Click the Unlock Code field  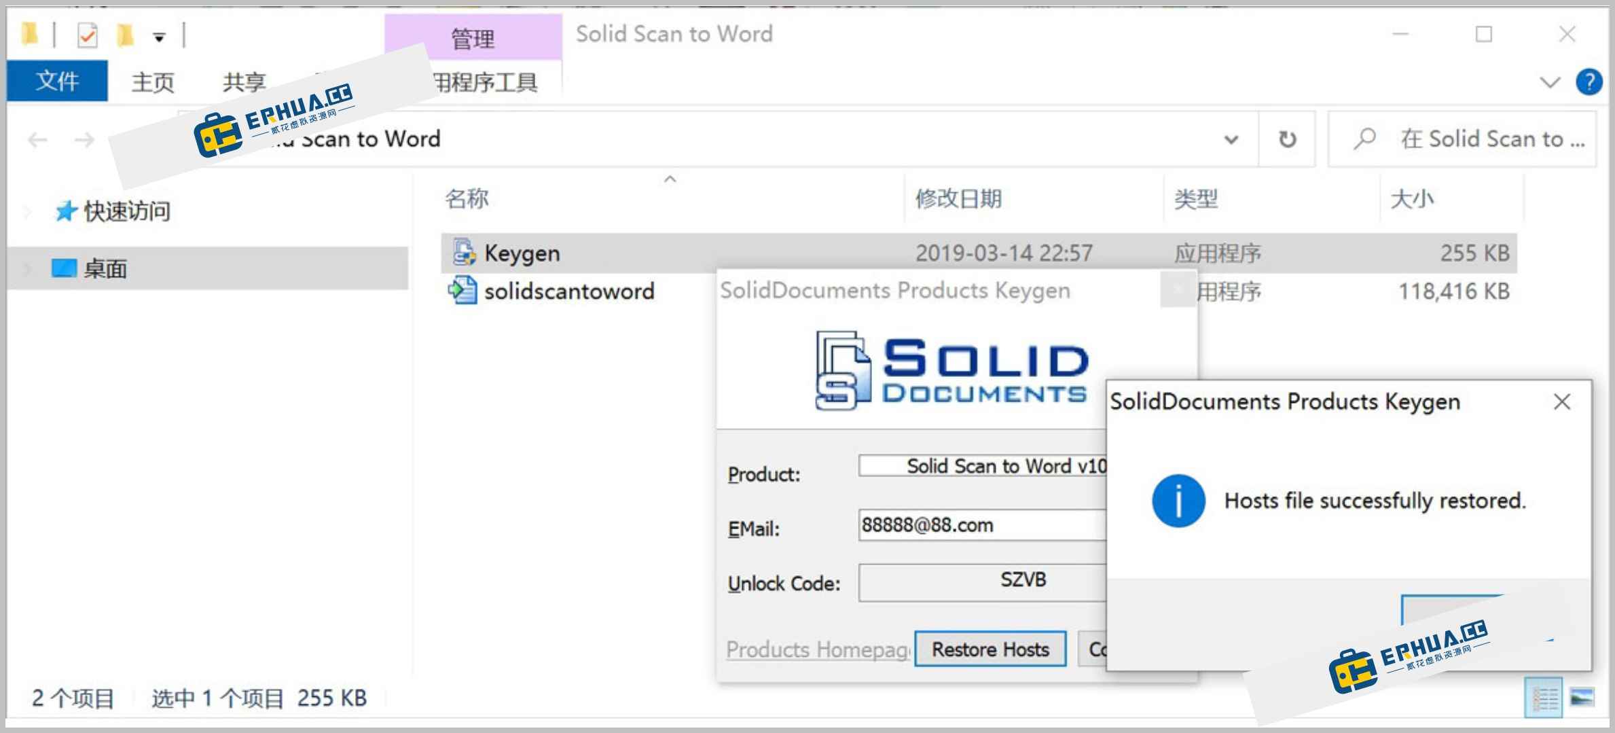[983, 582]
